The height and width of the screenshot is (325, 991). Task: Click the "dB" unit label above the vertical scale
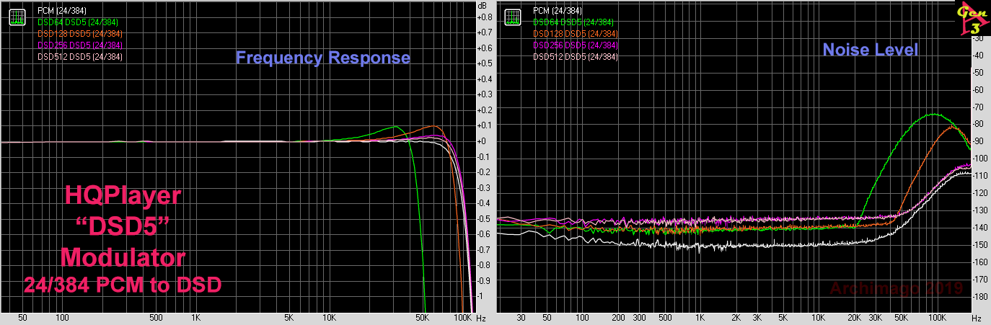click(483, 6)
